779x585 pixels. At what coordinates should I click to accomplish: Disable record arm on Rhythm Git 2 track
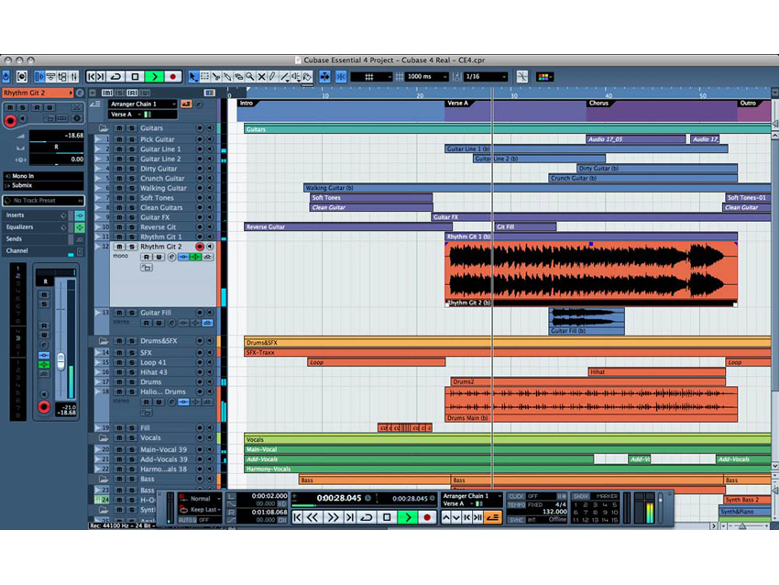200,247
